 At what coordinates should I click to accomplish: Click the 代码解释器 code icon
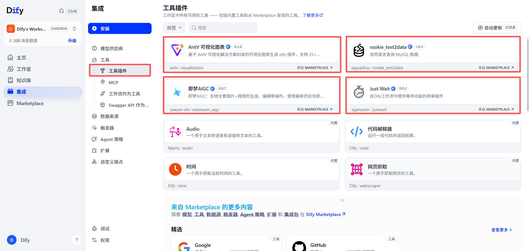pyautogui.click(x=357, y=132)
